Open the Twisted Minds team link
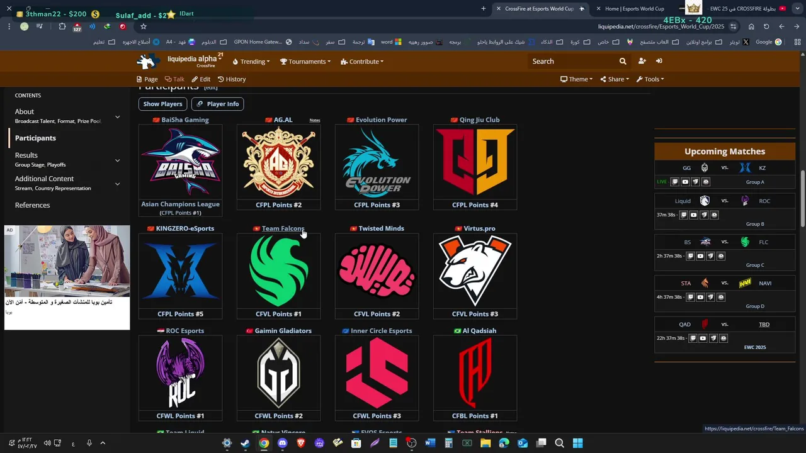The width and height of the screenshot is (806, 453). click(x=381, y=228)
